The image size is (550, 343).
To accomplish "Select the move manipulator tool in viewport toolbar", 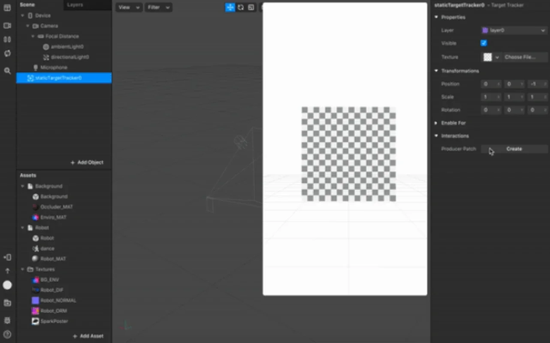I will (x=230, y=7).
